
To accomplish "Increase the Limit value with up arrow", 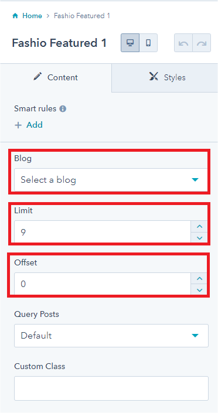I will pos(200,226).
